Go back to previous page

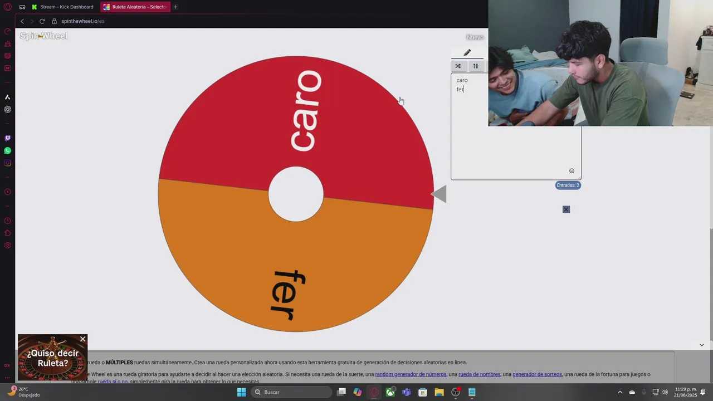[x=22, y=21]
